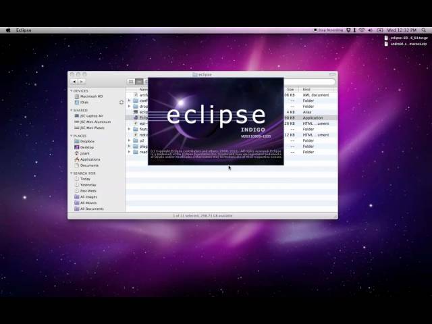Screen dimensions: 432x324
Task: Show files from Today
Action: tap(82, 179)
